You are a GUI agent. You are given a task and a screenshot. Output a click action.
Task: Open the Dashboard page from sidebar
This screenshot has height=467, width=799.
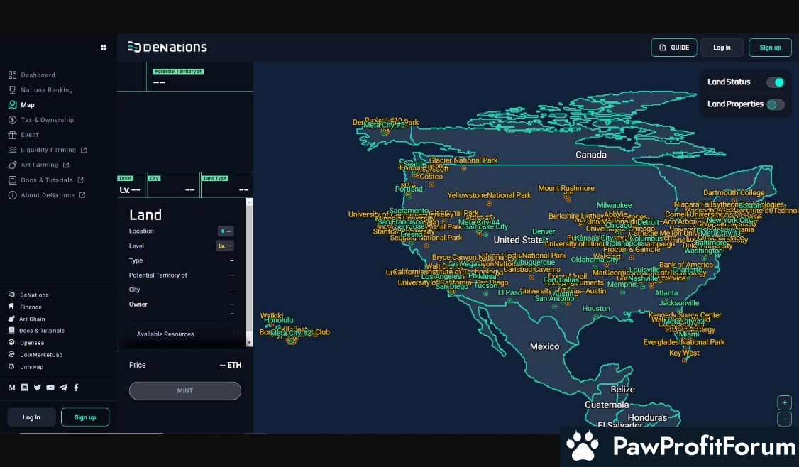32,75
